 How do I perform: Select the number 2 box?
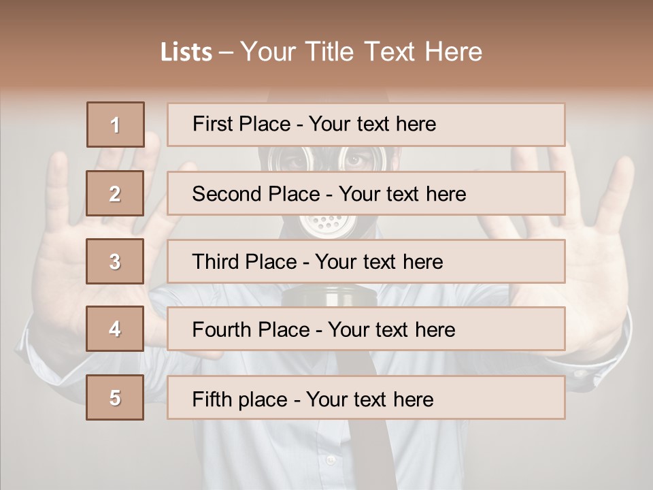(x=115, y=193)
